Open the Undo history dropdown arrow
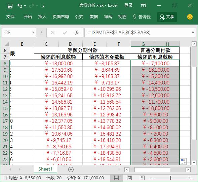This screenshot has height=182, width=198. click(25, 6)
